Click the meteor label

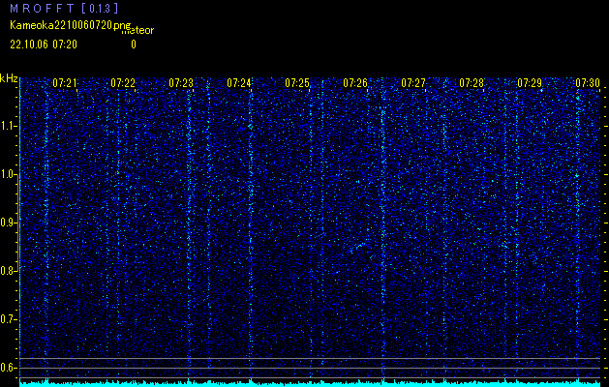pyautogui.click(x=137, y=31)
